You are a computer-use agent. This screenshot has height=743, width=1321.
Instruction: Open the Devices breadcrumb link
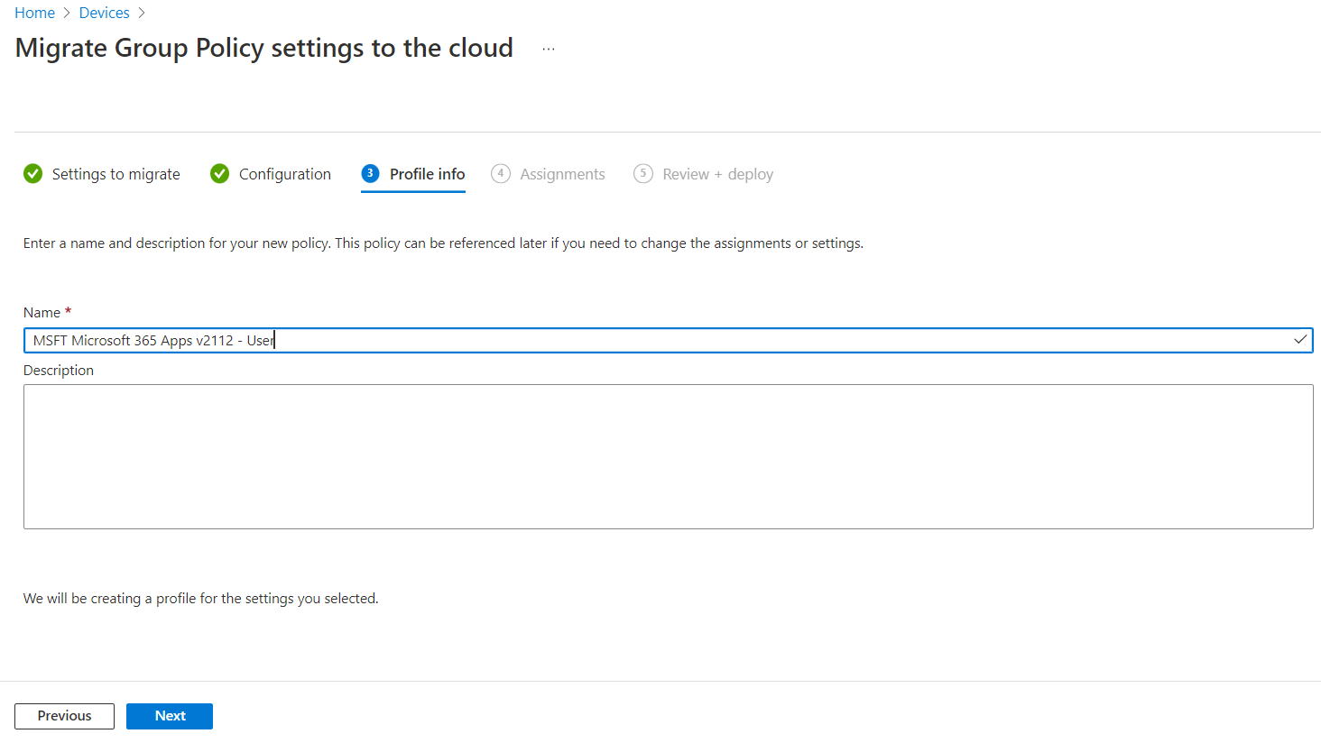[x=104, y=13]
